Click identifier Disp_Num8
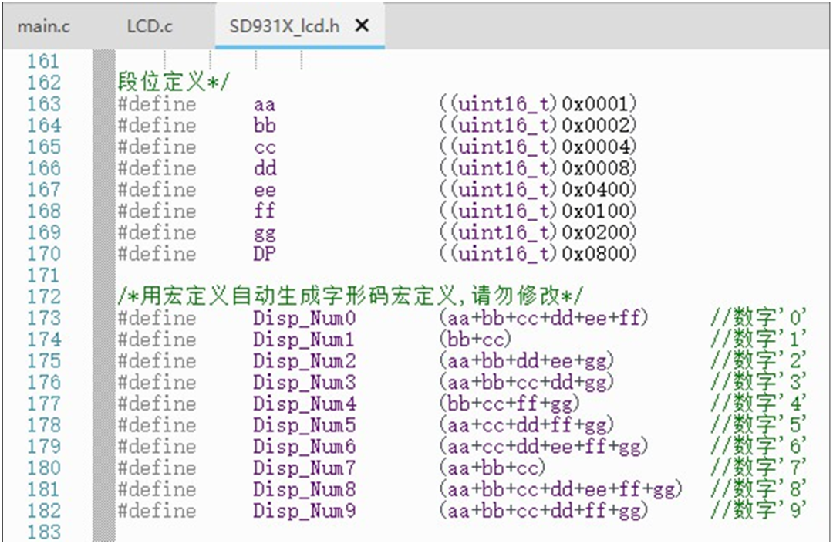 coord(305,489)
